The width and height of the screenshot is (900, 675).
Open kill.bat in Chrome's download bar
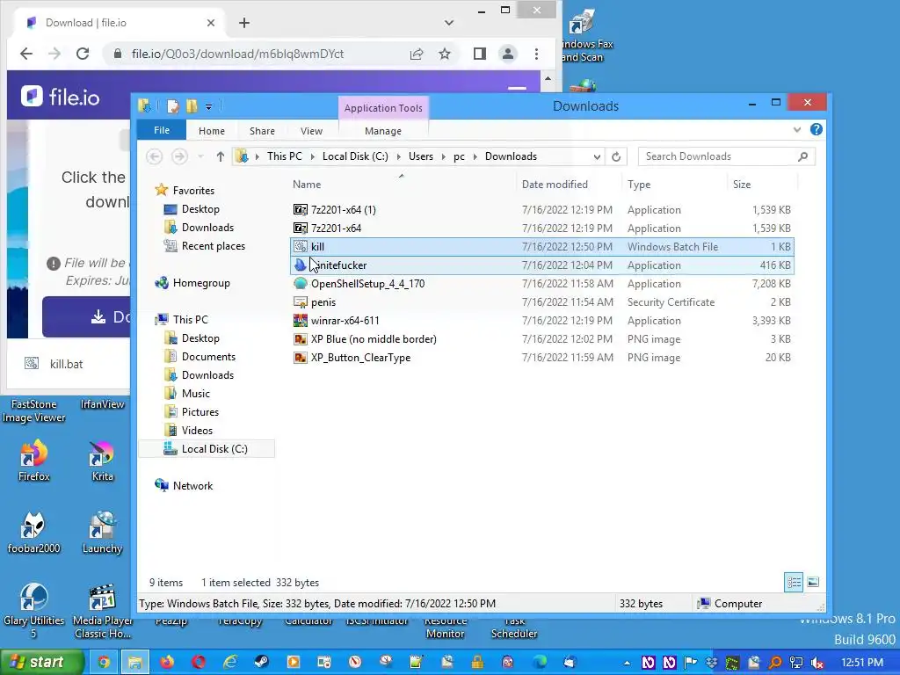(x=66, y=364)
